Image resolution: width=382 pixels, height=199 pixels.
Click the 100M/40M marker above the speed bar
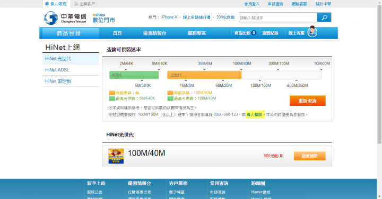click(x=242, y=64)
